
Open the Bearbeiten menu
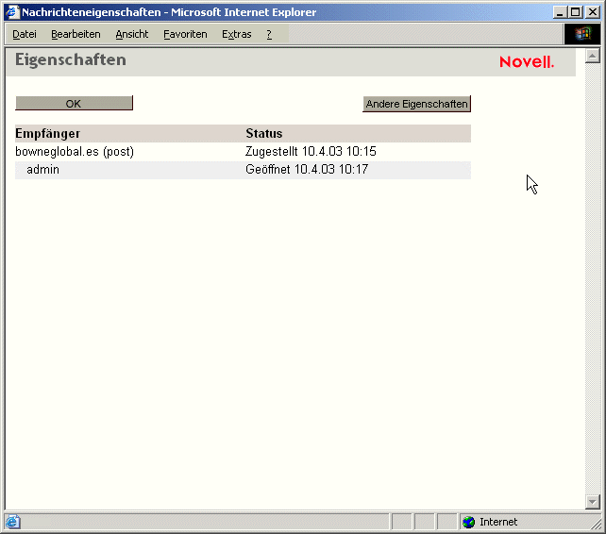click(76, 34)
